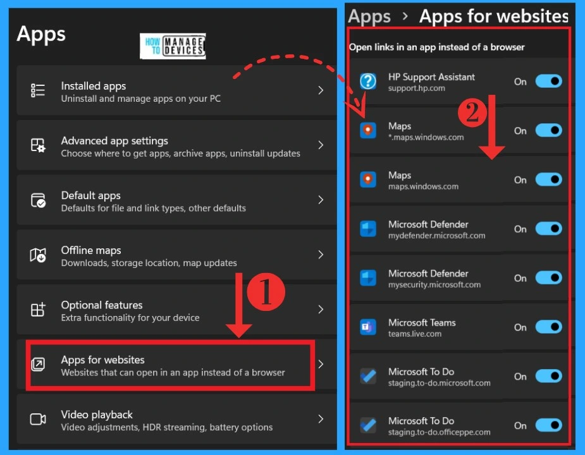Select Apps for websites entry

[x=176, y=365]
